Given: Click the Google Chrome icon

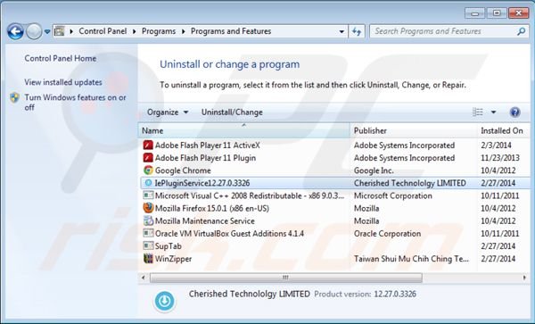Looking at the screenshot, I should 148,170.
